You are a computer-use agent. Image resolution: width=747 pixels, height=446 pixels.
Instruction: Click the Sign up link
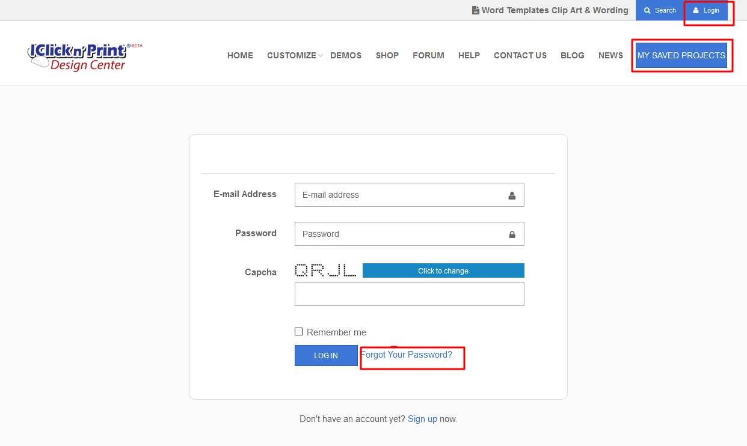tap(422, 419)
